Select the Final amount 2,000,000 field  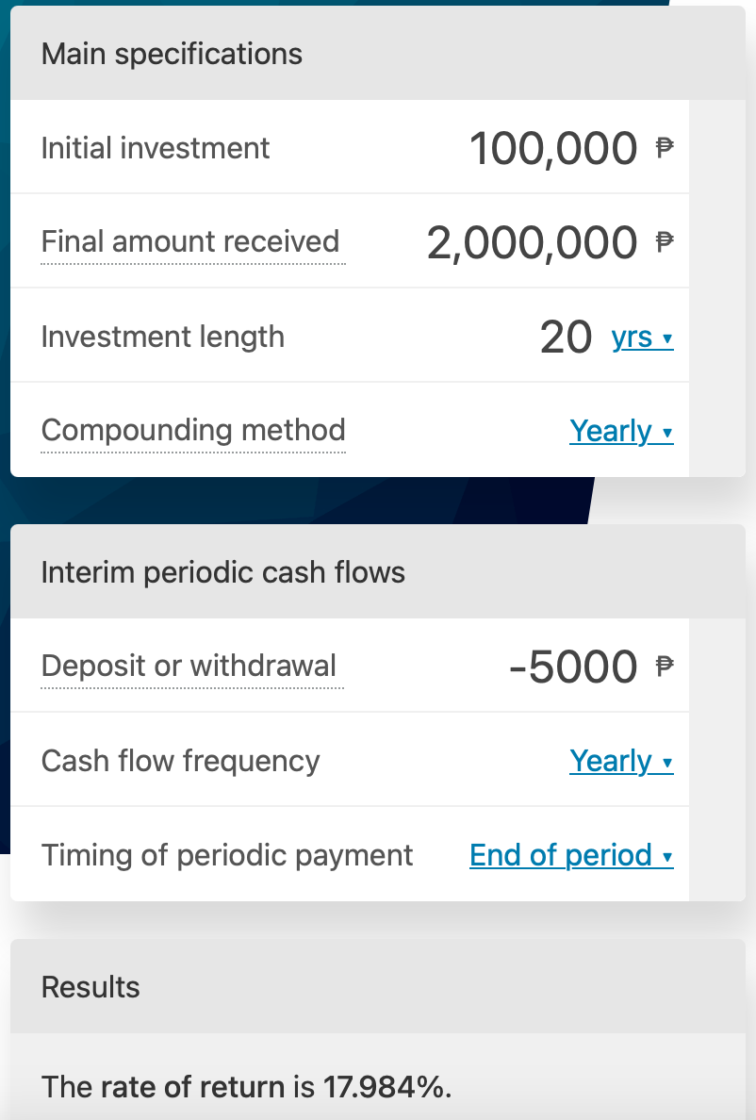click(x=532, y=242)
